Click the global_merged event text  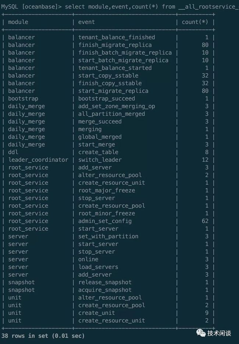pyautogui.click(x=100, y=137)
